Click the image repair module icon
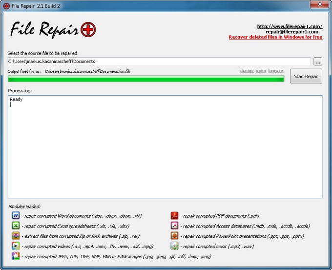 [16, 256]
